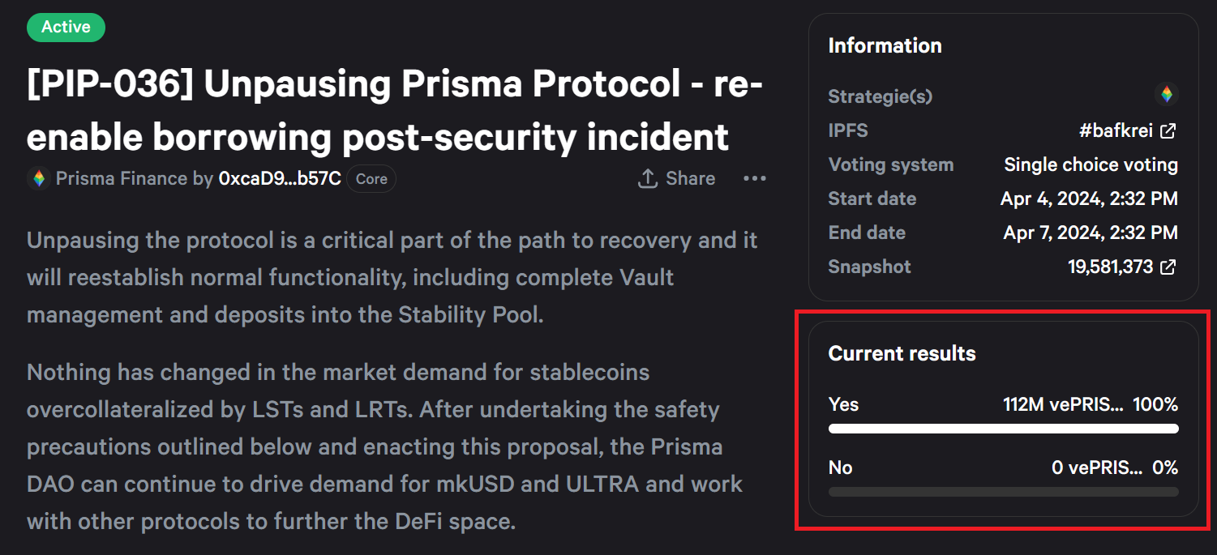The width and height of the screenshot is (1217, 555).
Task: Click the 112M vePRIS... vote amount
Action: pos(1064,404)
